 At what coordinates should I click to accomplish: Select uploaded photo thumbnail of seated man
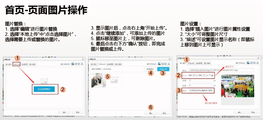click(99, 80)
